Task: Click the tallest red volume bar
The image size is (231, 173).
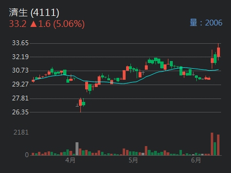Action: pos(212,144)
